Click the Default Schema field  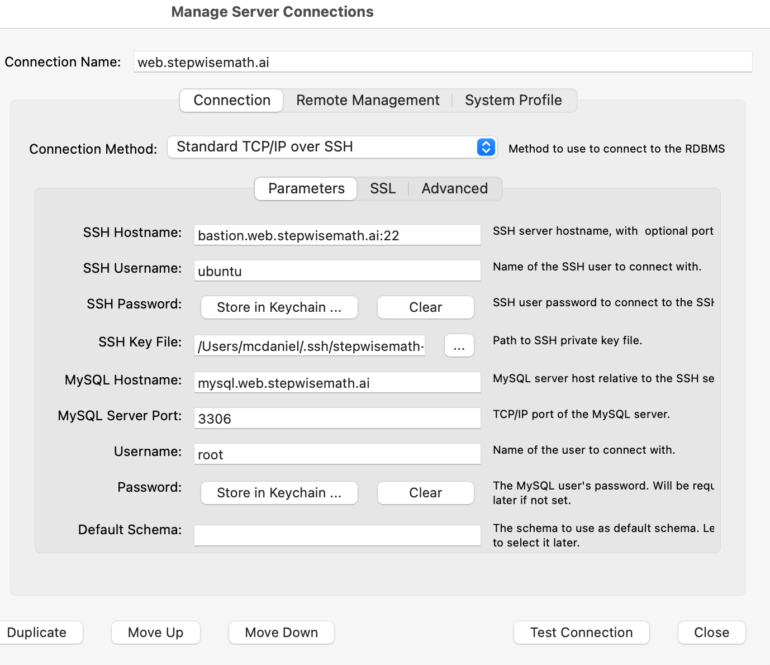338,535
